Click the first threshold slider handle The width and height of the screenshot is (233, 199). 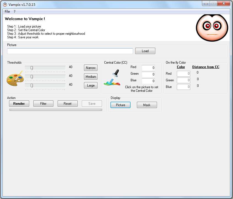tap(32, 68)
